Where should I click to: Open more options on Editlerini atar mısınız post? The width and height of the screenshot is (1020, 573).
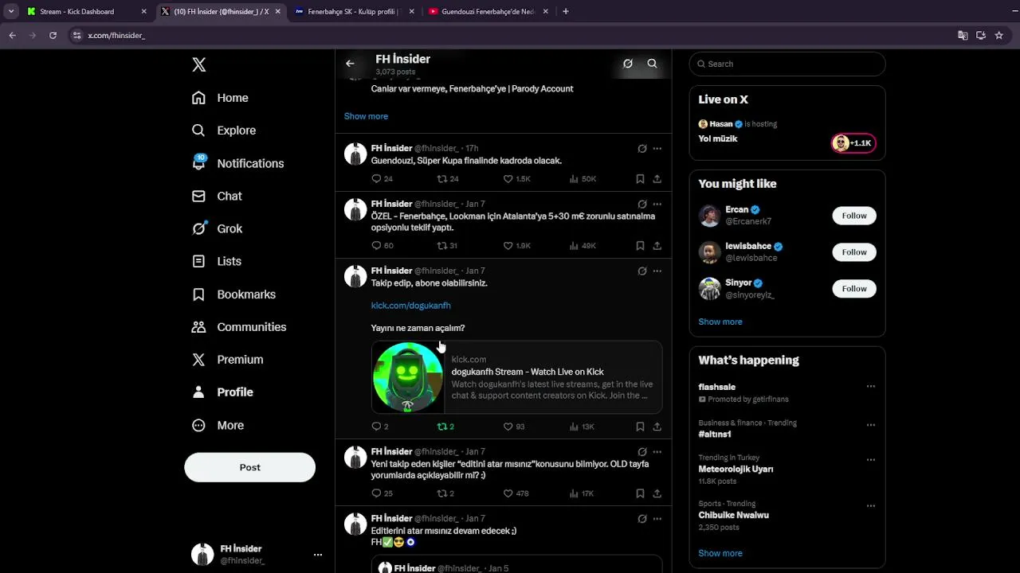point(657,519)
